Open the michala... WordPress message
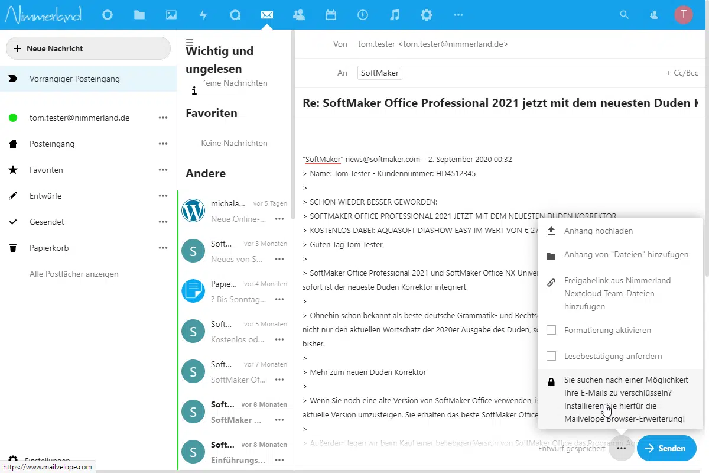This screenshot has width=709, height=473. point(235,210)
